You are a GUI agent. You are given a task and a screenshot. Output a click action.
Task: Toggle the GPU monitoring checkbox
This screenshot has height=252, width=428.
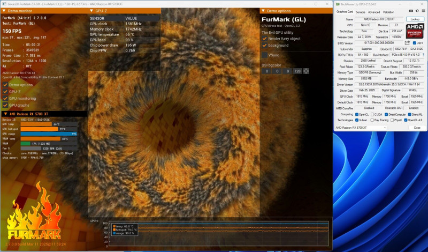(x=5, y=99)
